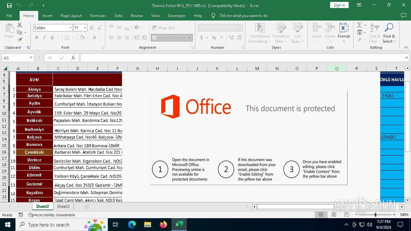411x231 pixels.
Task: Open Find & Select magnifier
Action: pos(389,33)
